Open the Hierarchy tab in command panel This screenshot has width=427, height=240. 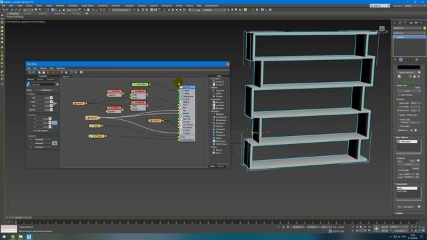406,23
